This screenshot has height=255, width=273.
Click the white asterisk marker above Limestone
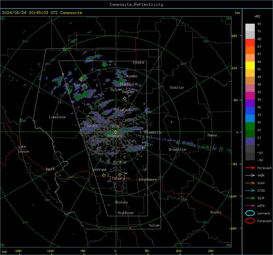coord(57,114)
